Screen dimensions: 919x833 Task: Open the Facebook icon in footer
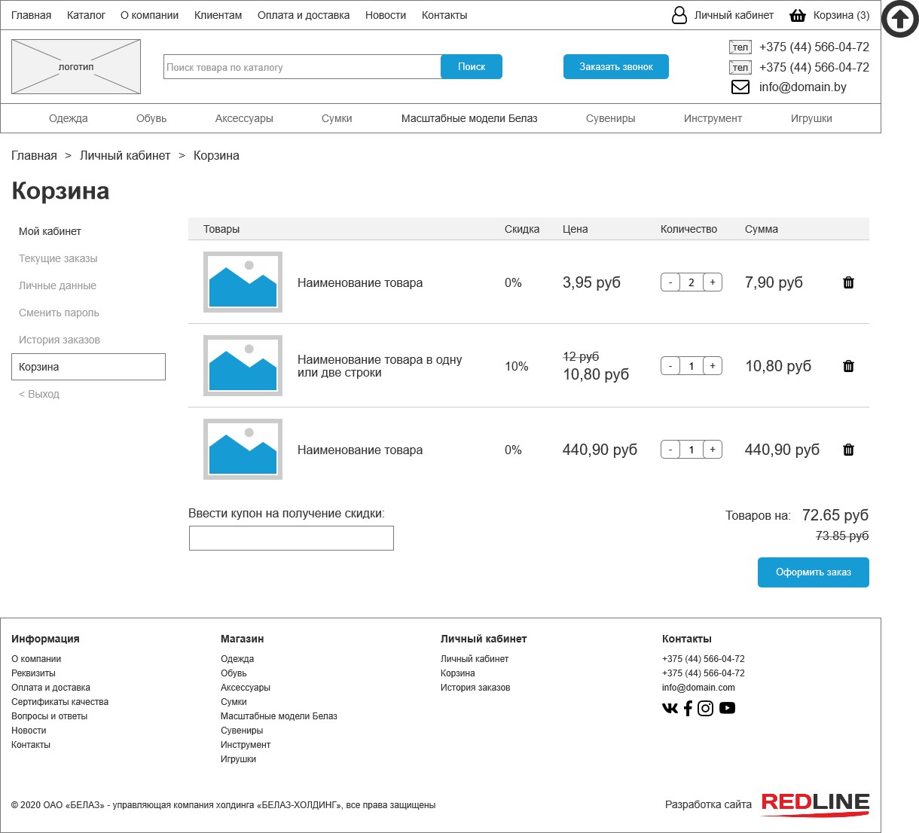[x=688, y=708]
